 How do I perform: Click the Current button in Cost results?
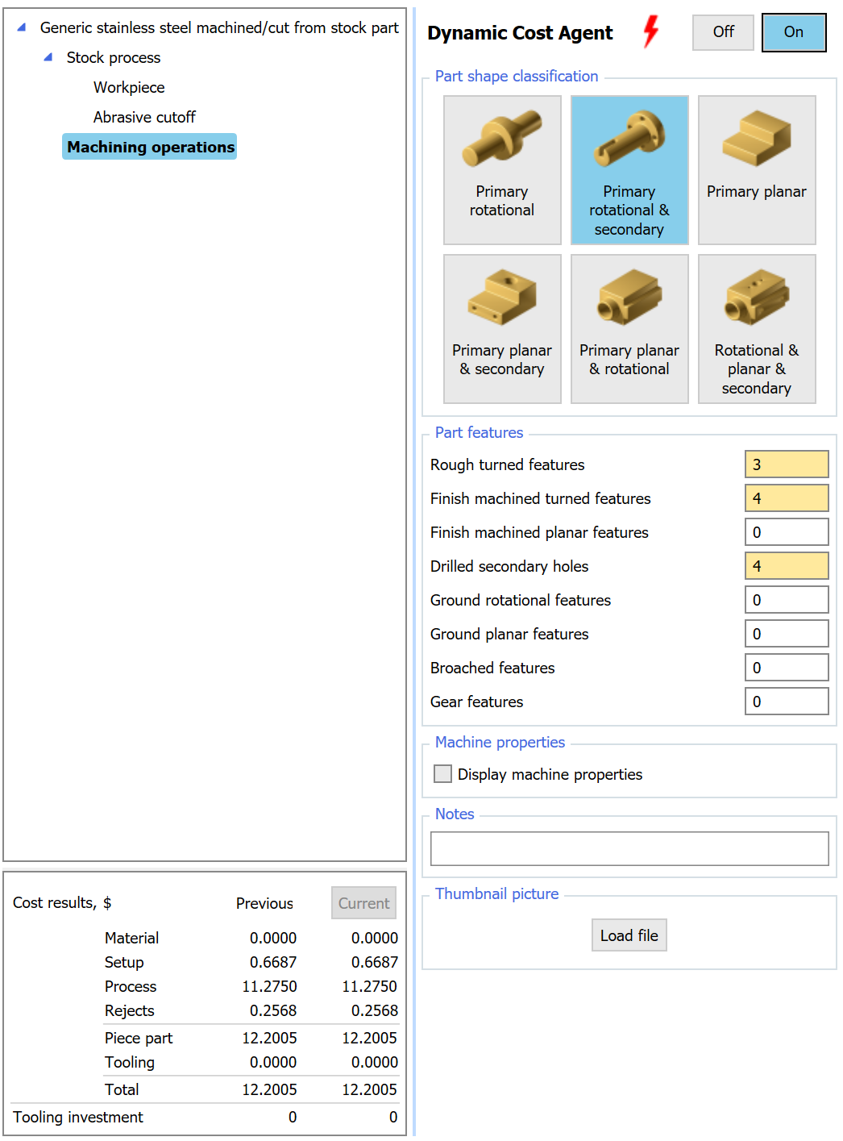coord(363,902)
